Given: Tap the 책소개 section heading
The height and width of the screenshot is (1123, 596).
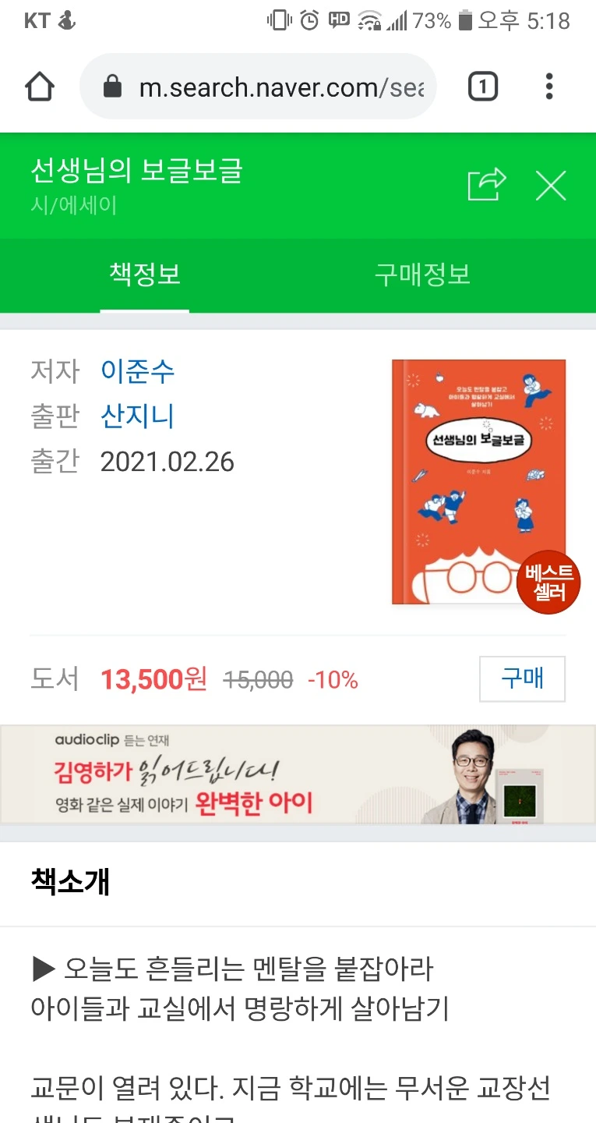Looking at the screenshot, I should [70, 882].
